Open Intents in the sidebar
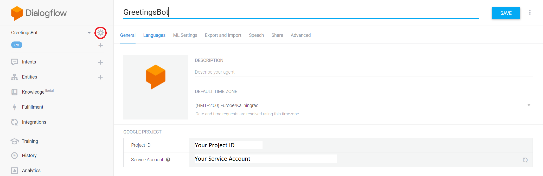The image size is (543, 176). click(x=29, y=62)
